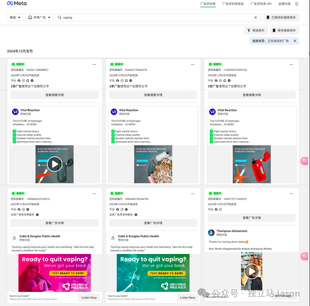
Task: Open Cobb & Douglas Public Health name on ad 1389886235749572
Action: (40, 236)
